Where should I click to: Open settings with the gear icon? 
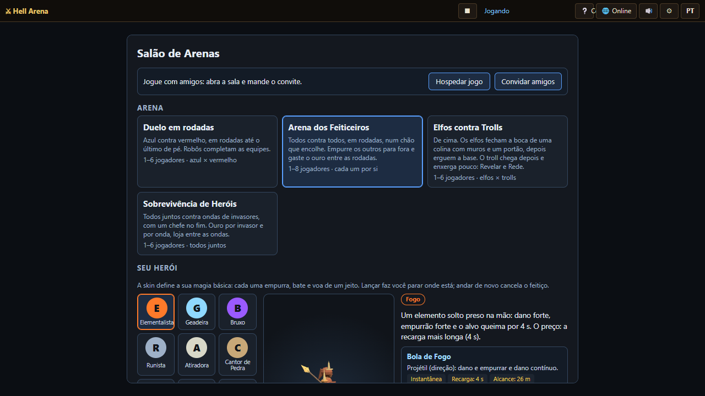point(669,11)
